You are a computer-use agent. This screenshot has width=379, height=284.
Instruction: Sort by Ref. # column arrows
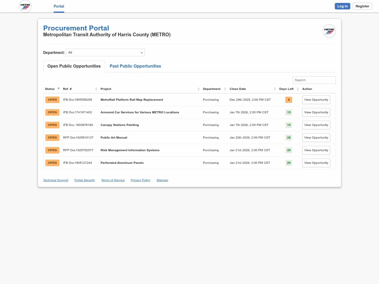96,89
